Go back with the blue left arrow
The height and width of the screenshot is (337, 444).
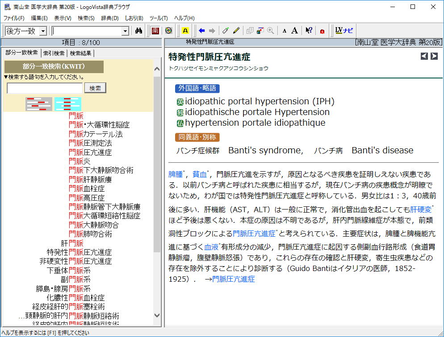pos(202,31)
